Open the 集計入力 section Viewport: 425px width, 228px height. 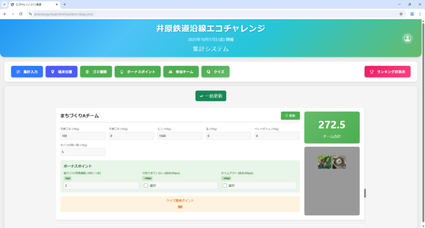click(x=27, y=72)
